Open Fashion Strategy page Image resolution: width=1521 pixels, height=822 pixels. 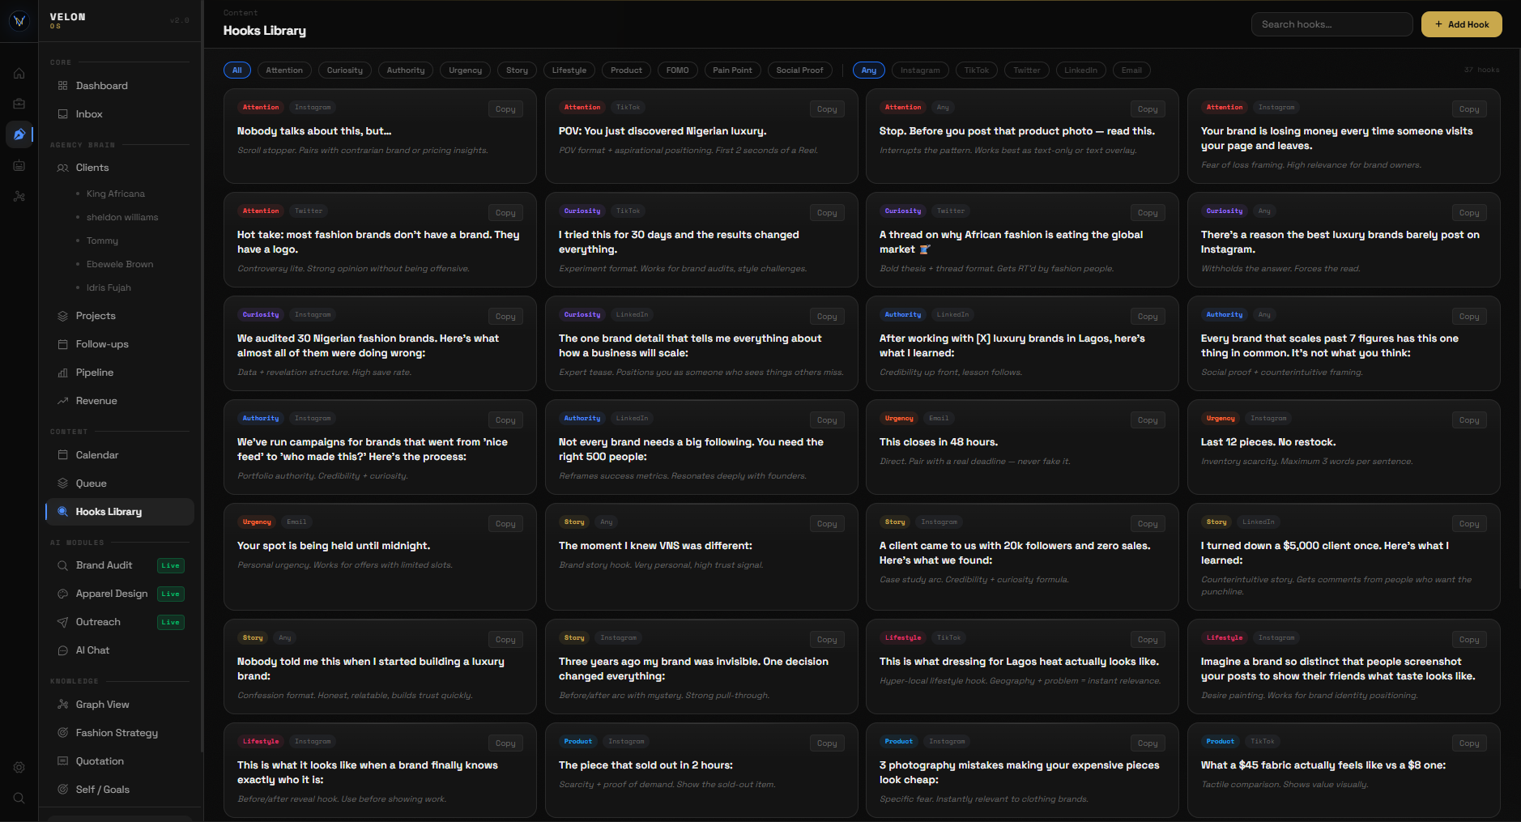(120, 733)
